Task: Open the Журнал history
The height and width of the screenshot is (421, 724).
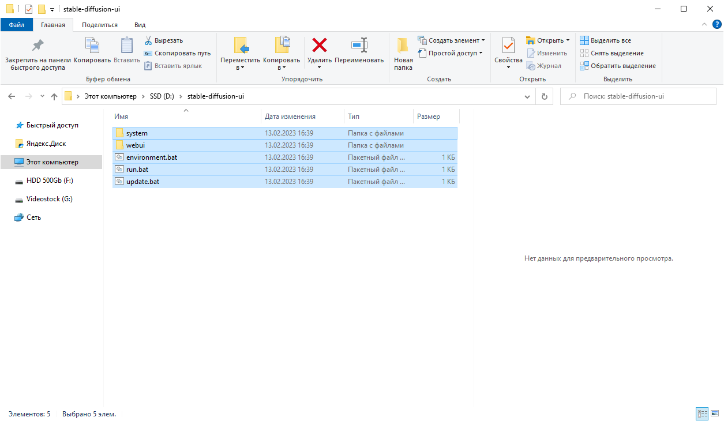Action: tap(543, 66)
